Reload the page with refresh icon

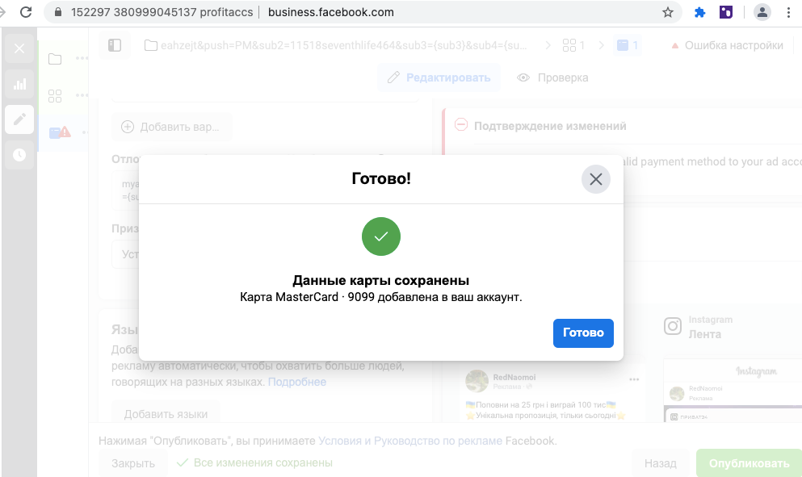pyautogui.click(x=26, y=12)
